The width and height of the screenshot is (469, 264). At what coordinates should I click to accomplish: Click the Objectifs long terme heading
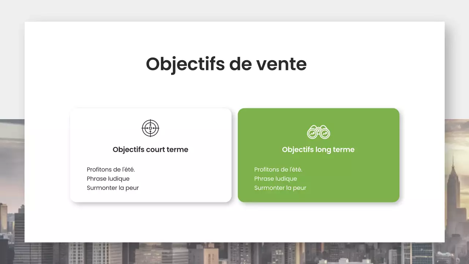(318, 149)
